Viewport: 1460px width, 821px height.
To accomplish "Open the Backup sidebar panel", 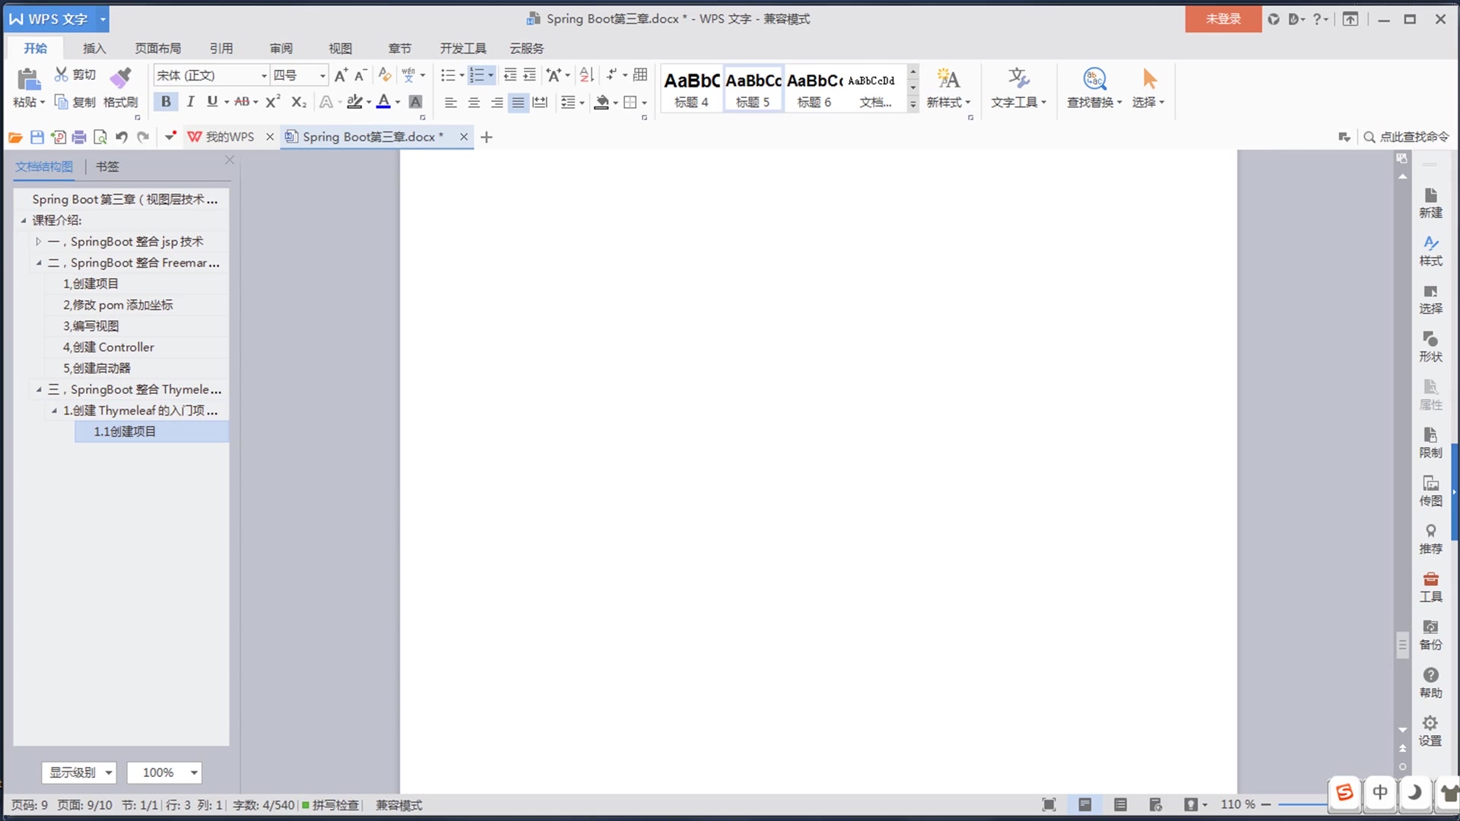I will (1430, 634).
